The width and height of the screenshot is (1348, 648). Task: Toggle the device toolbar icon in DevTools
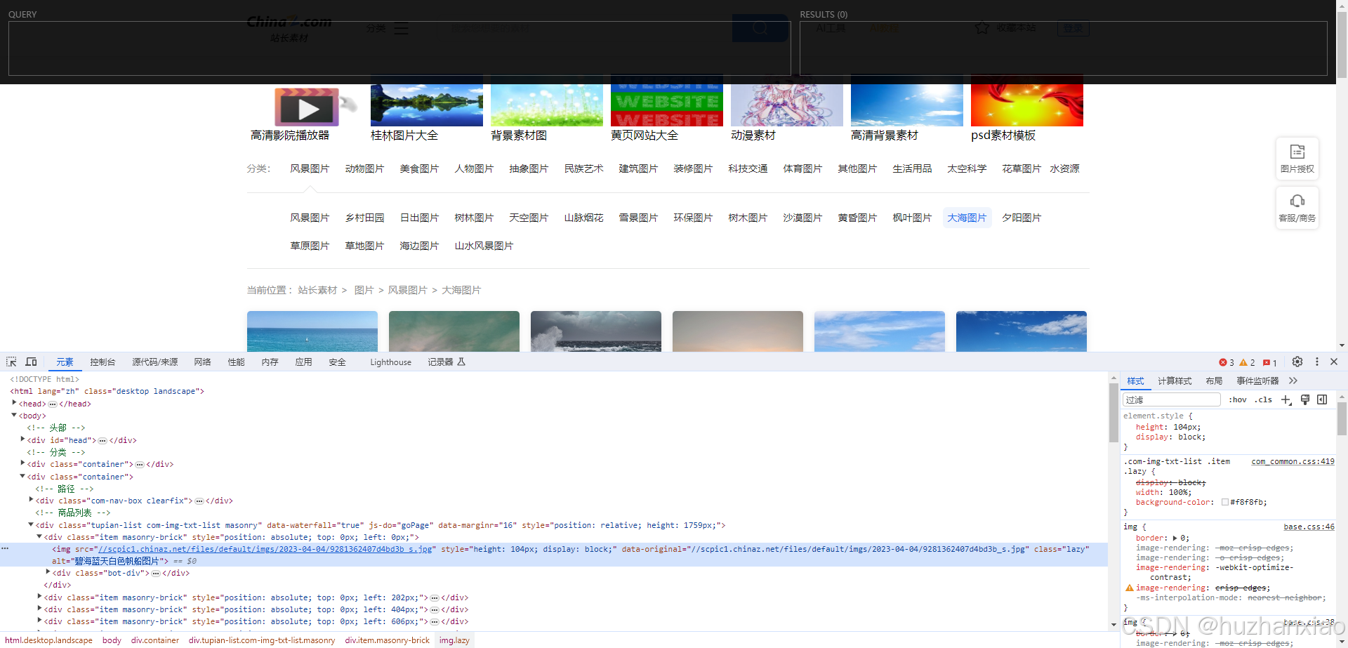pyautogui.click(x=31, y=362)
